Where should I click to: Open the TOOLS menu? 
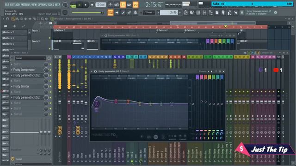click(50, 5)
